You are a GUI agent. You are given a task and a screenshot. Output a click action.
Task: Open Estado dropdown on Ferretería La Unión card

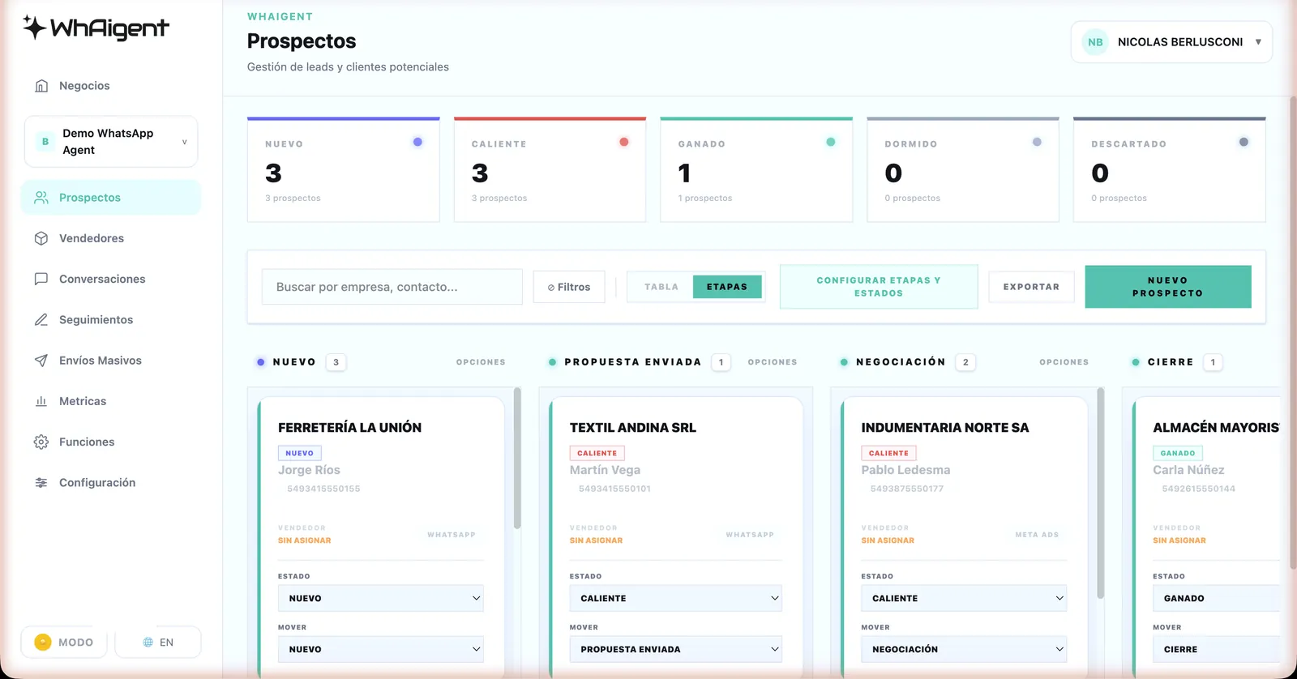381,598
